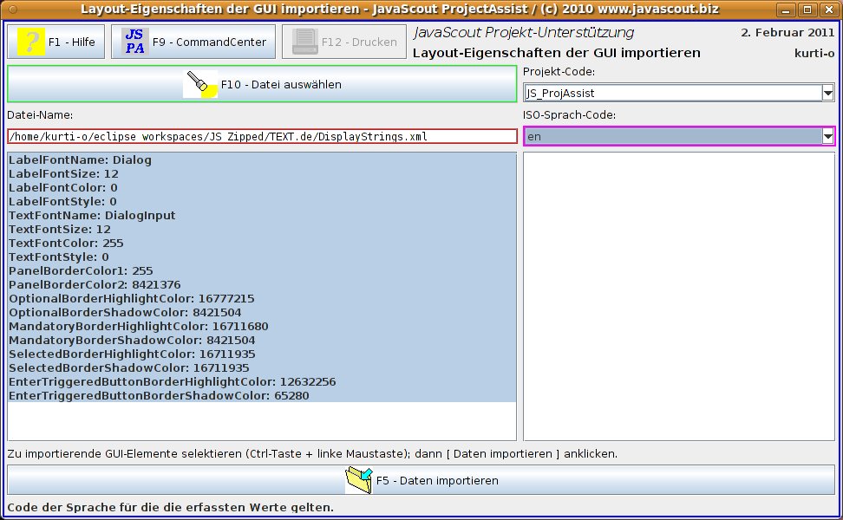Click the flashlight icon to select file
Screen dimensions: 843x520
(201, 84)
